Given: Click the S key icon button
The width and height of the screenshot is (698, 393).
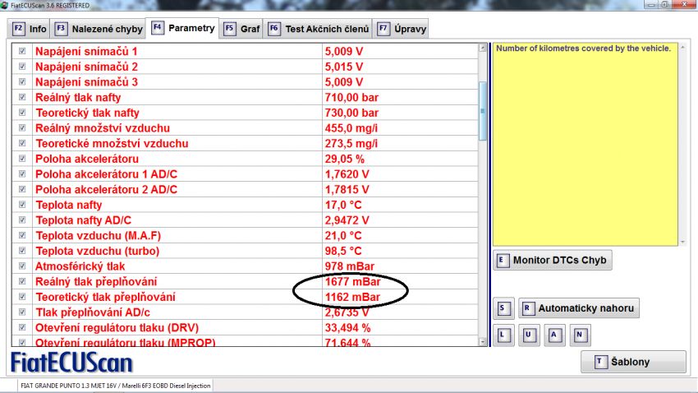Looking at the screenshot, I should click(504, 309).
